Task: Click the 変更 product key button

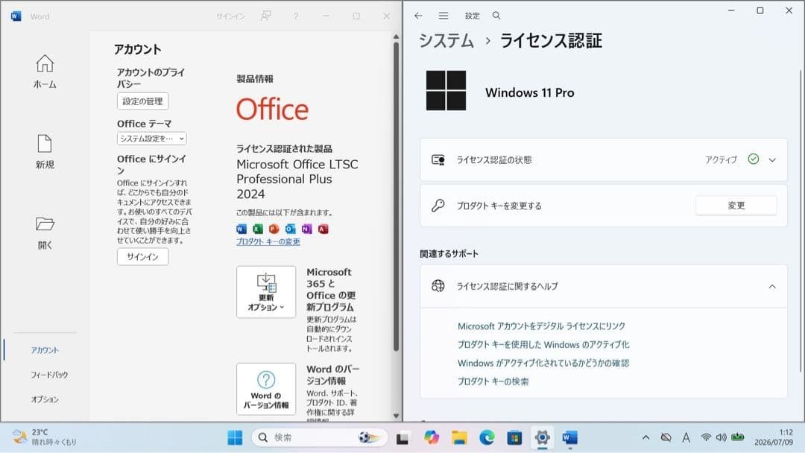Action: click(x=736, y=205)
